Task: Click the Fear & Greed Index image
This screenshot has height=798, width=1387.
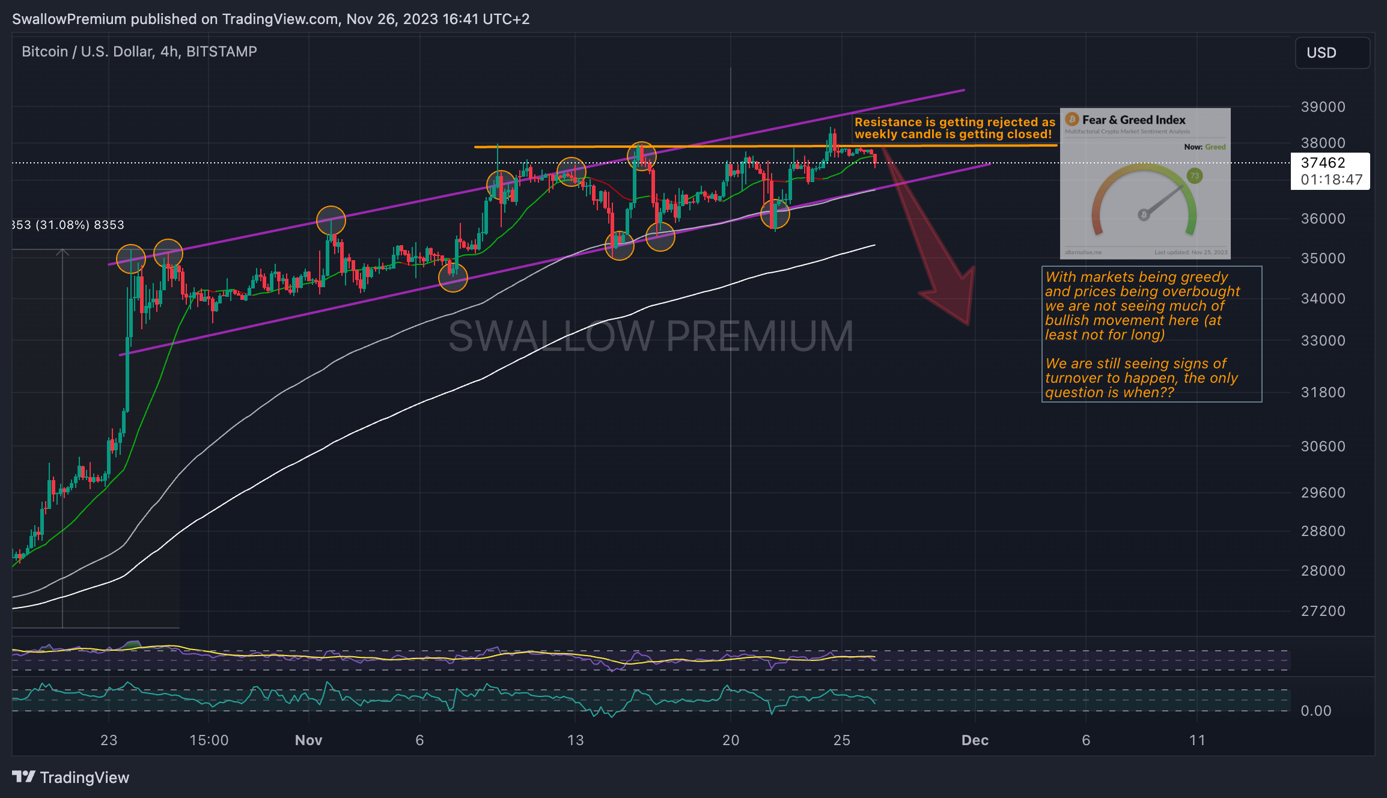Action: click(x=1145, y=183)
